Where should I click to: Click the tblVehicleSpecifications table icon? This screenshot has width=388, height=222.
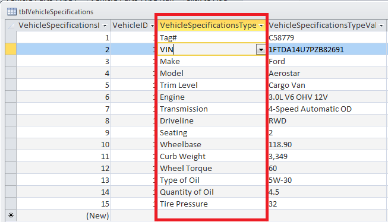tap(12, 12)
